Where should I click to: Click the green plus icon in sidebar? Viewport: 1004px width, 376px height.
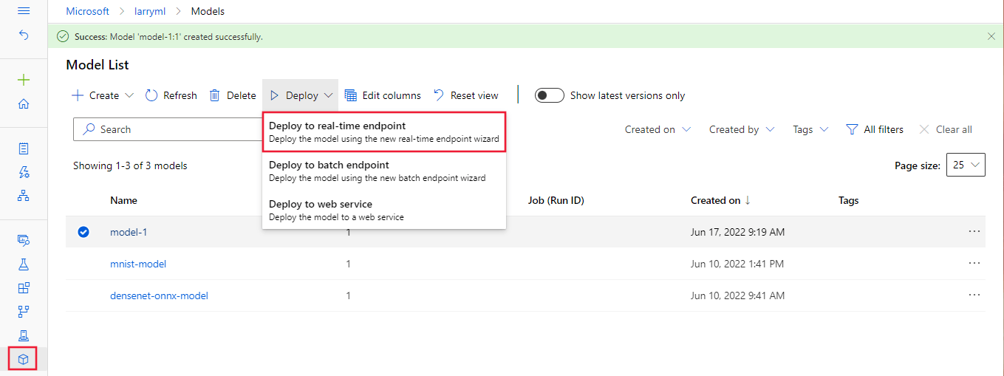[24, 80]
